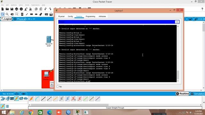Click the Power Cycle Devices button
Viewport: 205px width, 115px height.
coord(17,94)
